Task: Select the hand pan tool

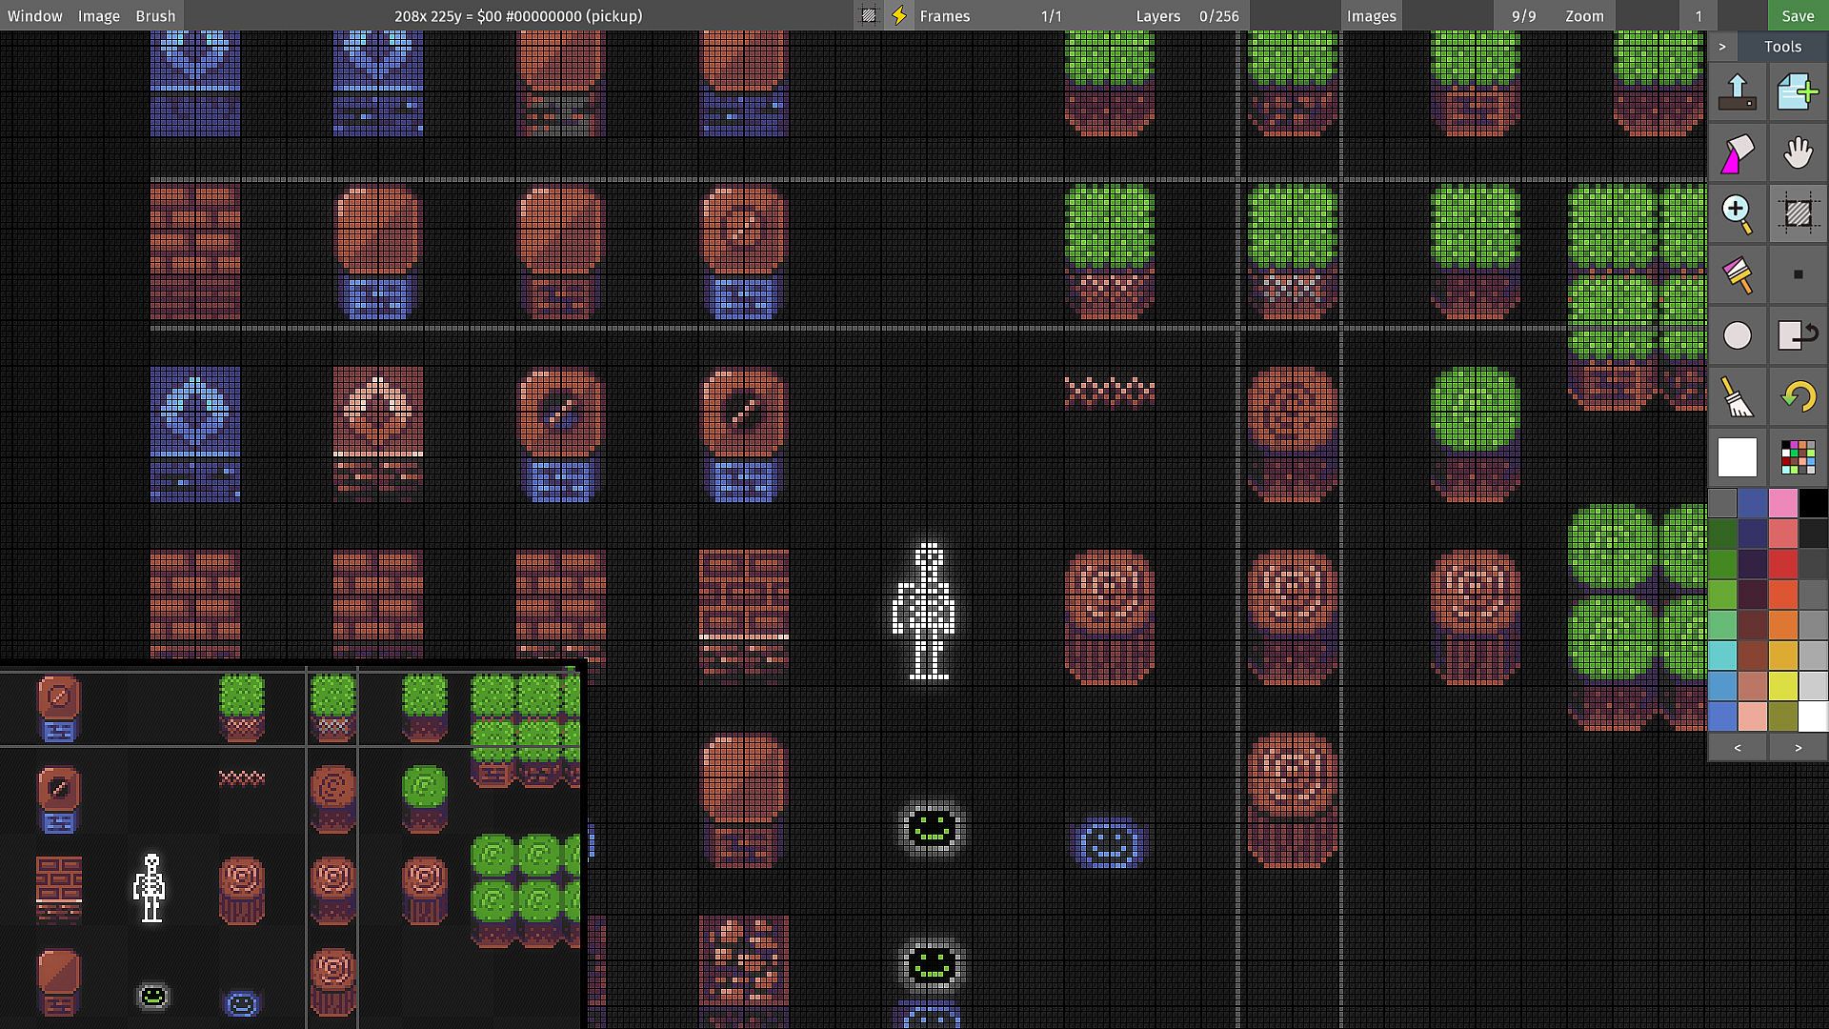Action: 1798,152
